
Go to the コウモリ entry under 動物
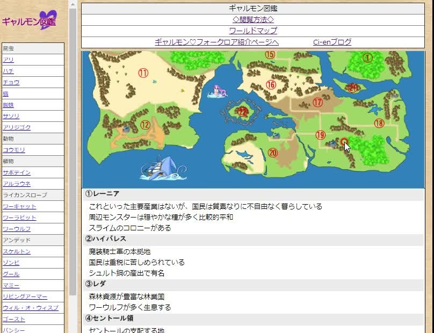14,150
